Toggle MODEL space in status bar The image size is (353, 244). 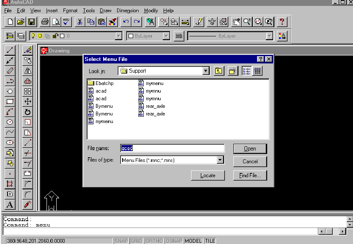pyautogui.click(x=193, y=241)
